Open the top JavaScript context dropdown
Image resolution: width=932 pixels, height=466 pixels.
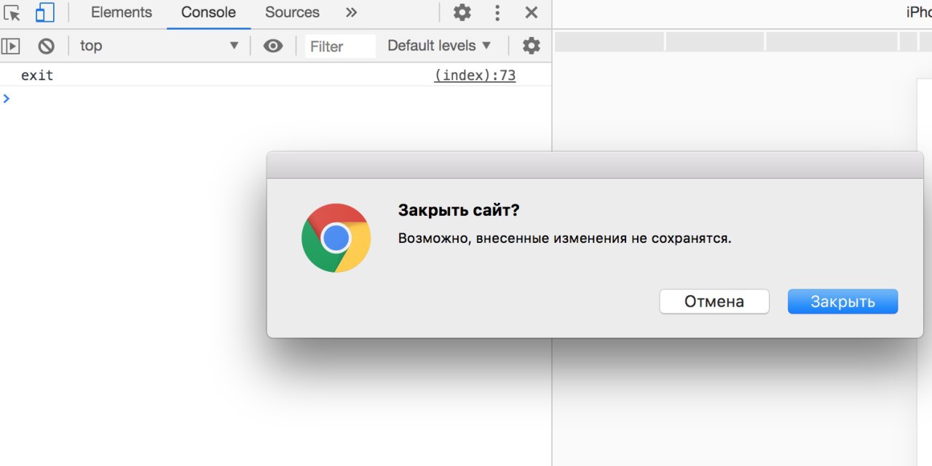point(159,46)
